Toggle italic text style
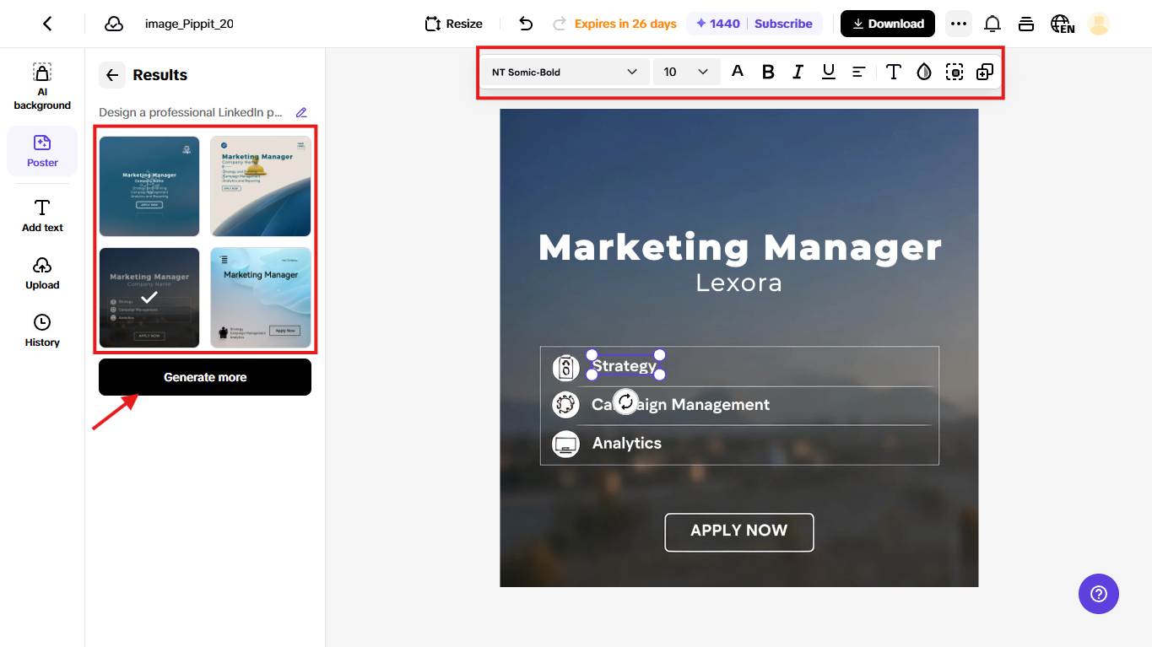The height and width of the screenshot is (647, 1152). [x=798, y=73]
